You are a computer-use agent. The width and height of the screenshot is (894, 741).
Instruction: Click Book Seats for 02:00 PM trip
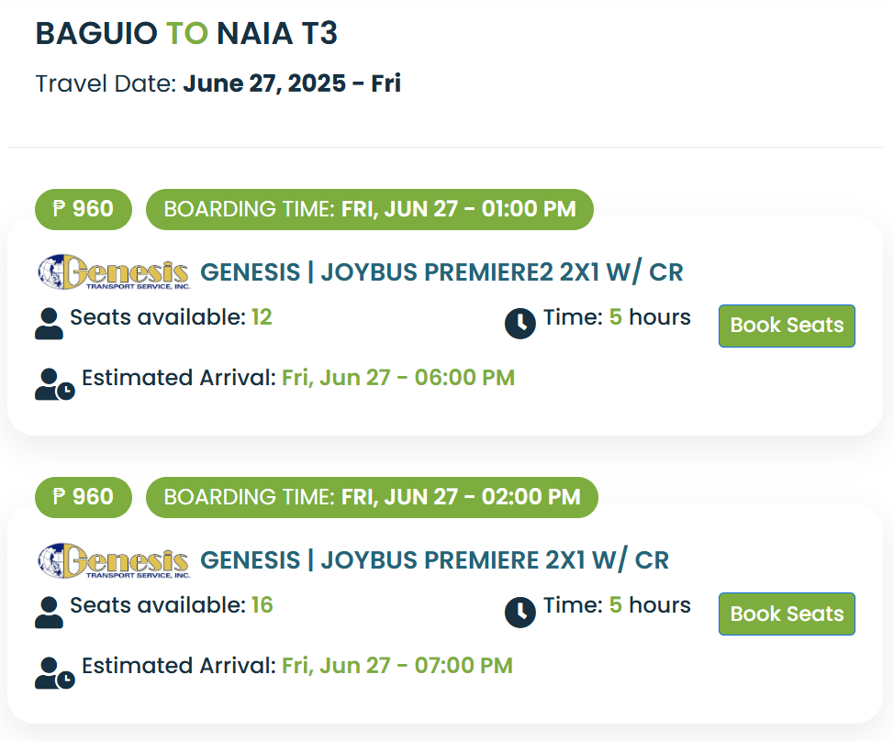(x=787, y=614)
